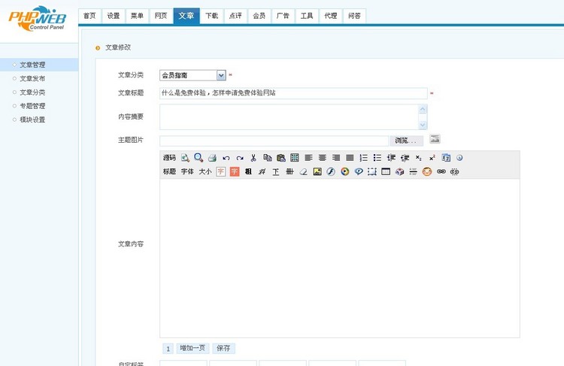
Task: Toggle strikethrough formatting
Action: tap(290, 171)
